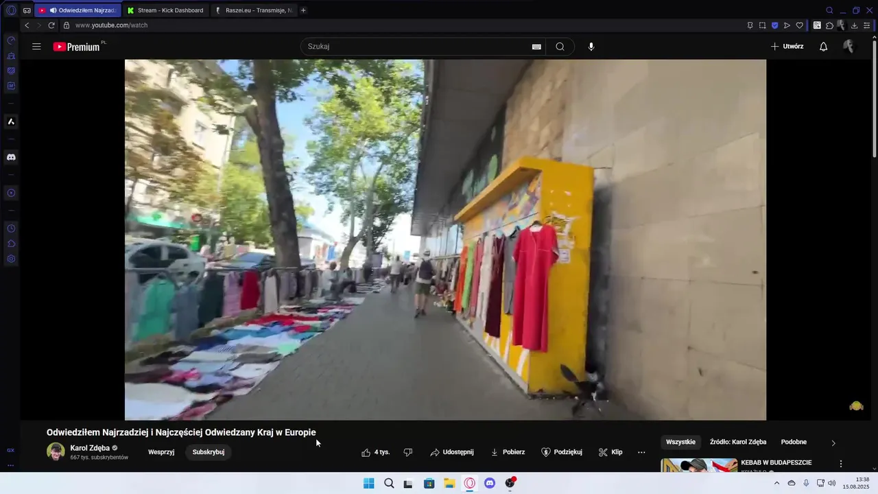Viewport: 878px width, 494px height.
Task: Show hidden icons in system tray
Action: point(776,483)
